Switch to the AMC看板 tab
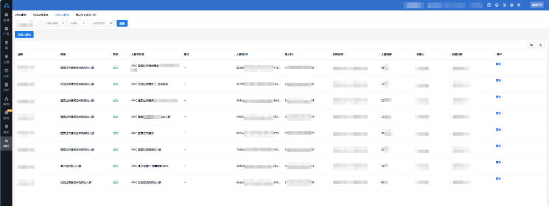This screenshot has height=206, width=549. click(x=21, y=15)
